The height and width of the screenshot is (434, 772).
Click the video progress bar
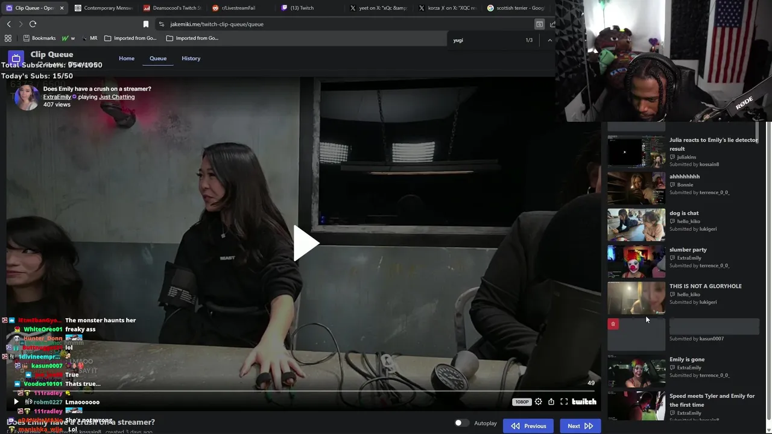303,391
